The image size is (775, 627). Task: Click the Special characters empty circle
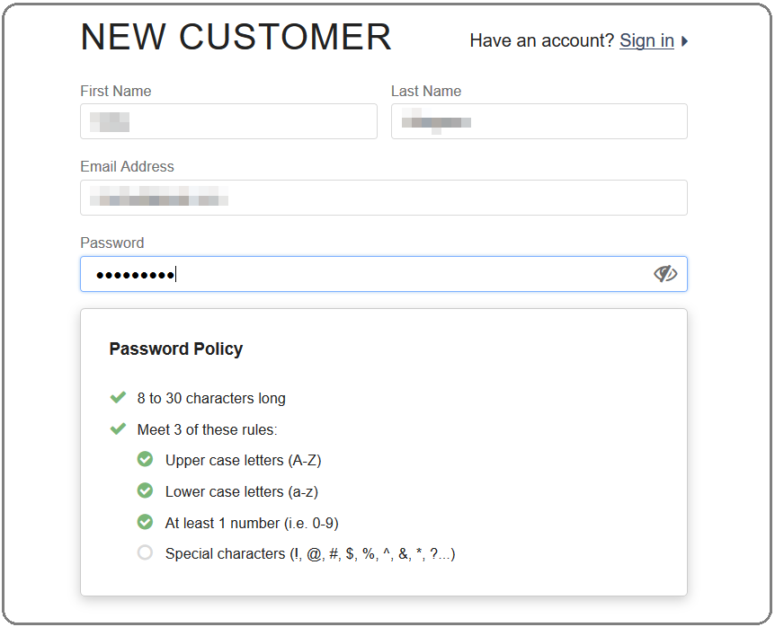[x=145, y=552]
